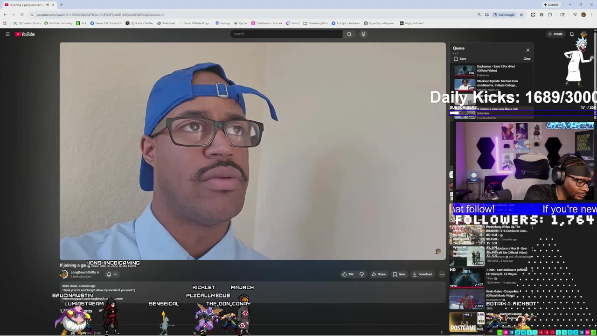Screen dimensions: 597x336
Task: Open the 'Hiyo | onbrand' bookmark
Action: (x=411, y=23)
